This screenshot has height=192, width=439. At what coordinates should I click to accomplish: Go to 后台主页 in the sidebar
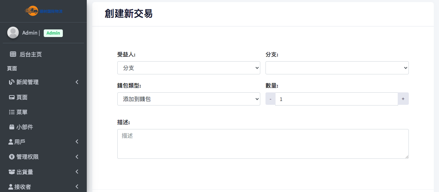coord(31,54)
